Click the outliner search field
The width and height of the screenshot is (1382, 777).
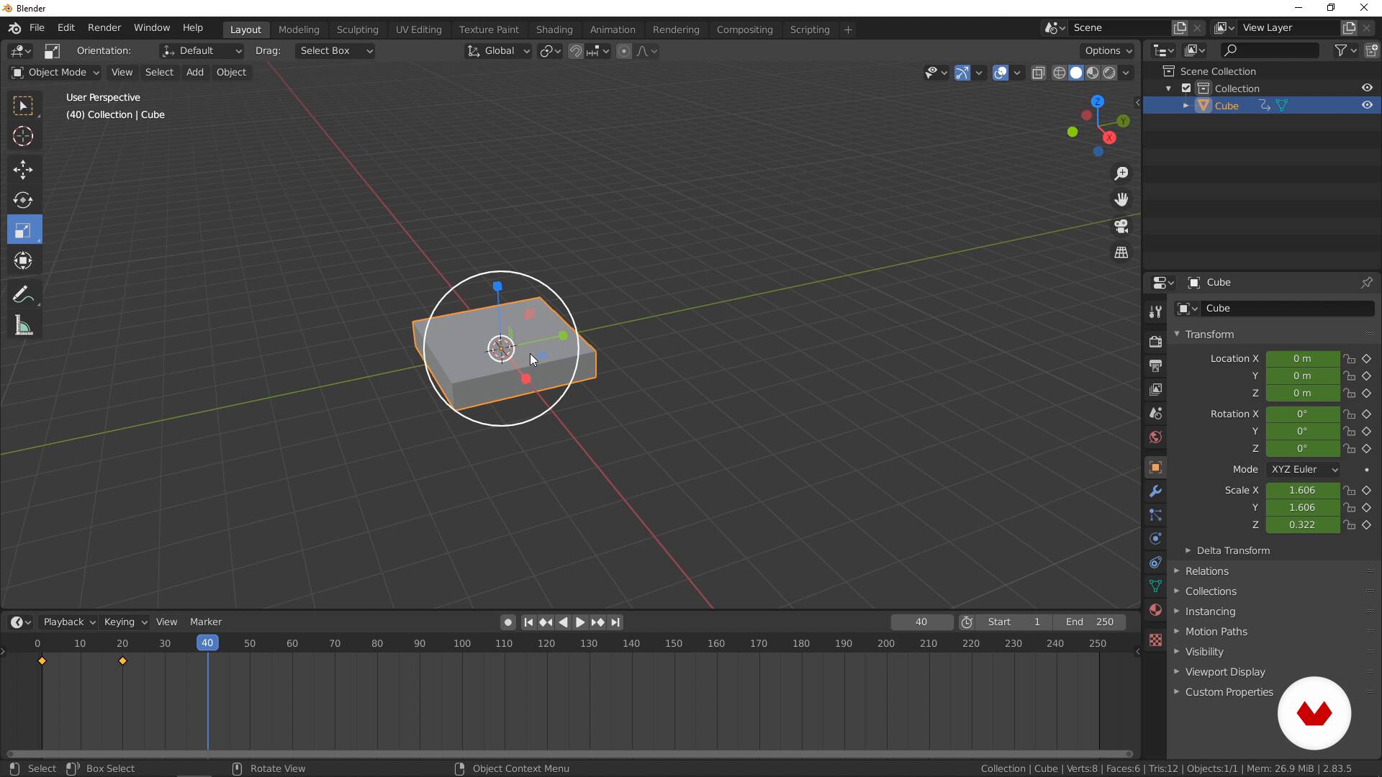coord(1270,50)
